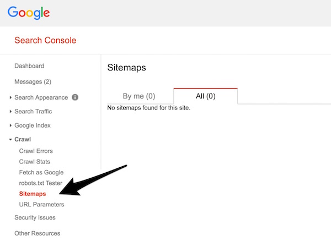Click the Google logo
The width and height of the screenshot is (331, 241).
click(x=29, y=13)
